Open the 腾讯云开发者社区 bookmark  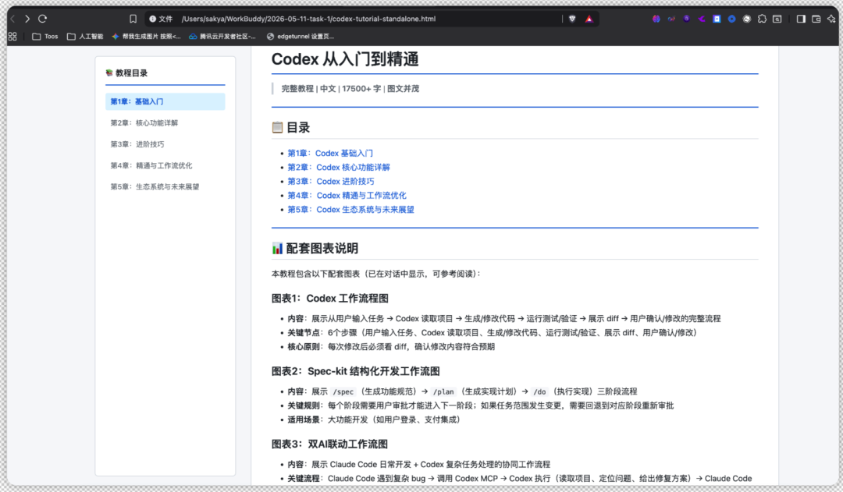[222, 37]
